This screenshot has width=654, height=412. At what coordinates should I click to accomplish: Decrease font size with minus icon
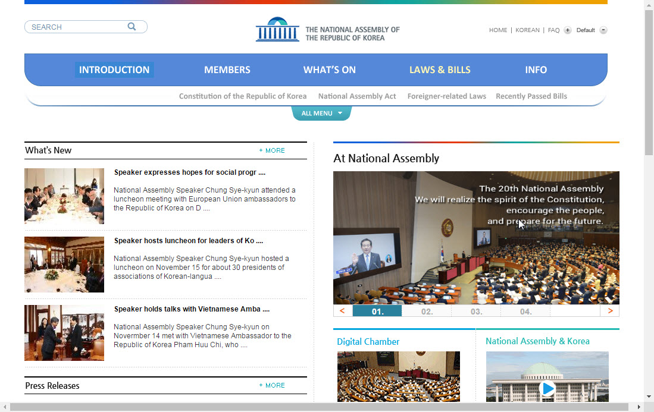tap(603, 30)
